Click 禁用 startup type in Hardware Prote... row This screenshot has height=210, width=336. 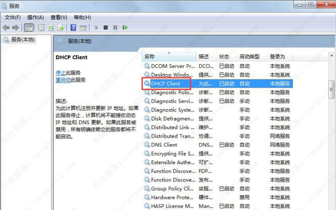245,197
